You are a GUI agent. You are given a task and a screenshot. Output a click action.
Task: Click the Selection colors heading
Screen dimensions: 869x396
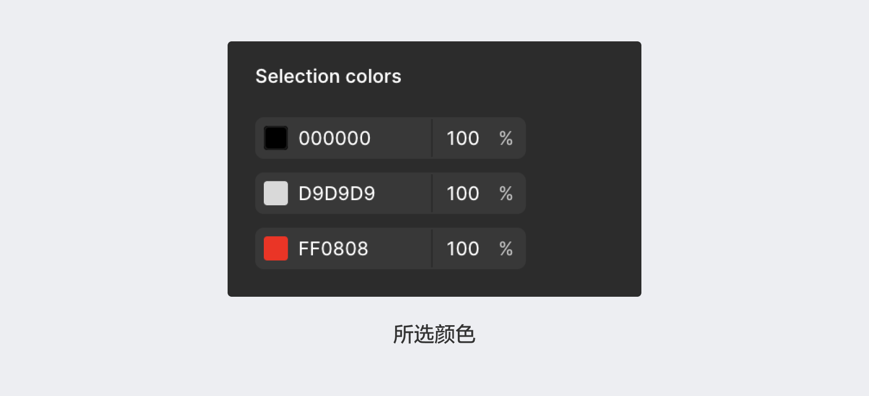click(328, 77)
